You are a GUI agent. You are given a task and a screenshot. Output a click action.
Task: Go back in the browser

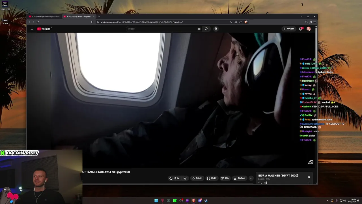coord(29,22)
